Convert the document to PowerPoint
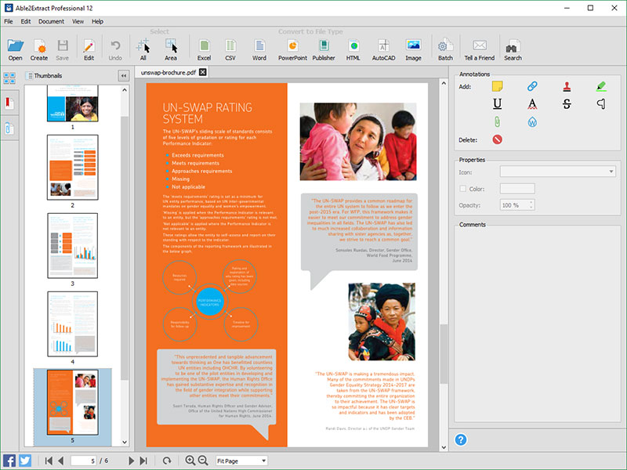This screenshot has width=627, height=470. (x=292, y=49)
